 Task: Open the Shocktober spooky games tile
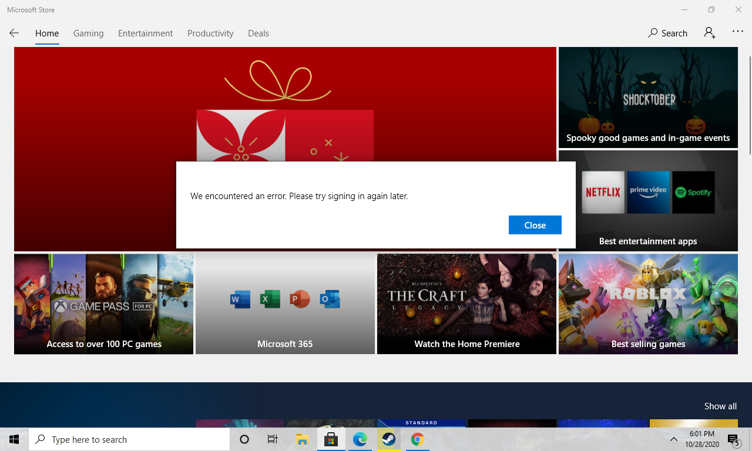click(648, 97)
